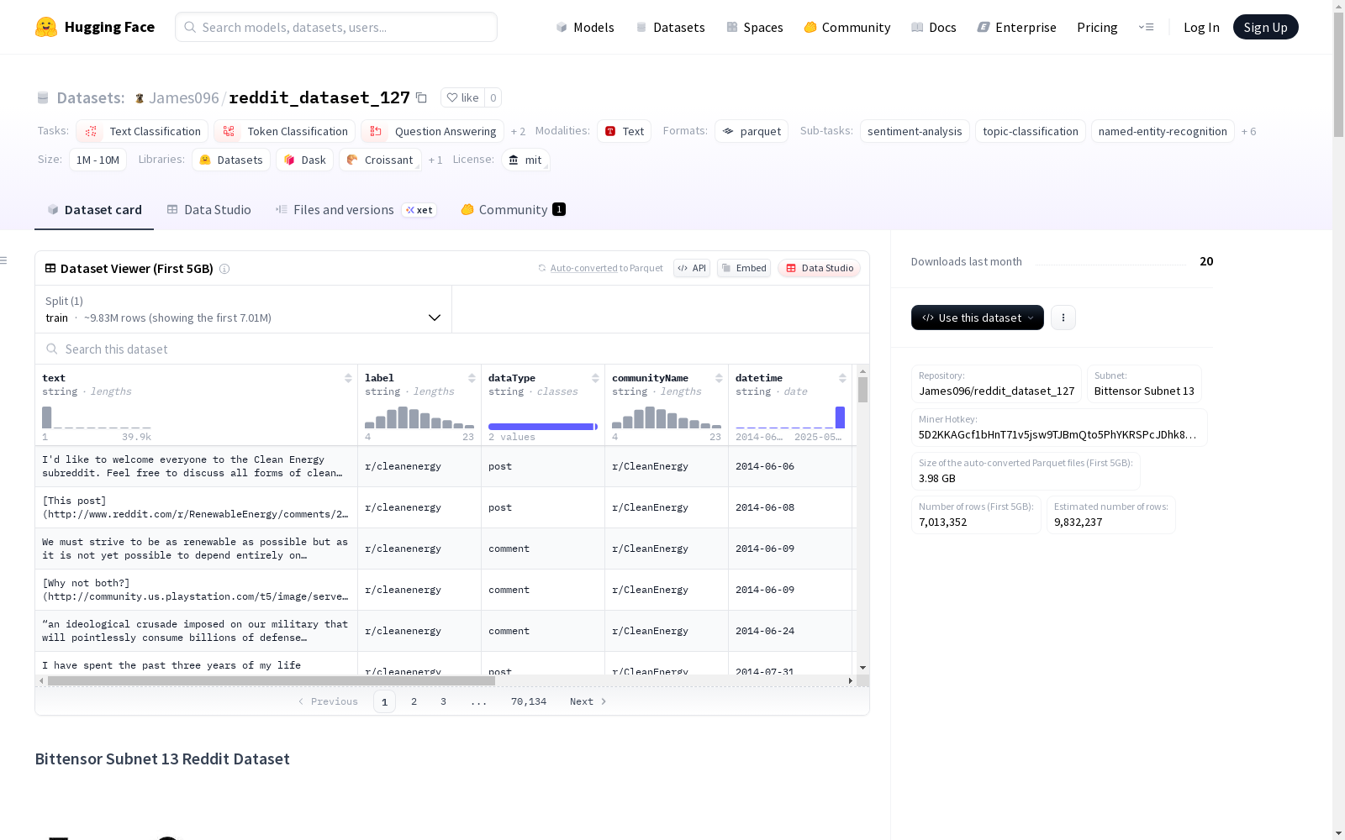Click the Croissant library tag
The width and height of the screenshot is (1345, 840).
tap(380, 160)
